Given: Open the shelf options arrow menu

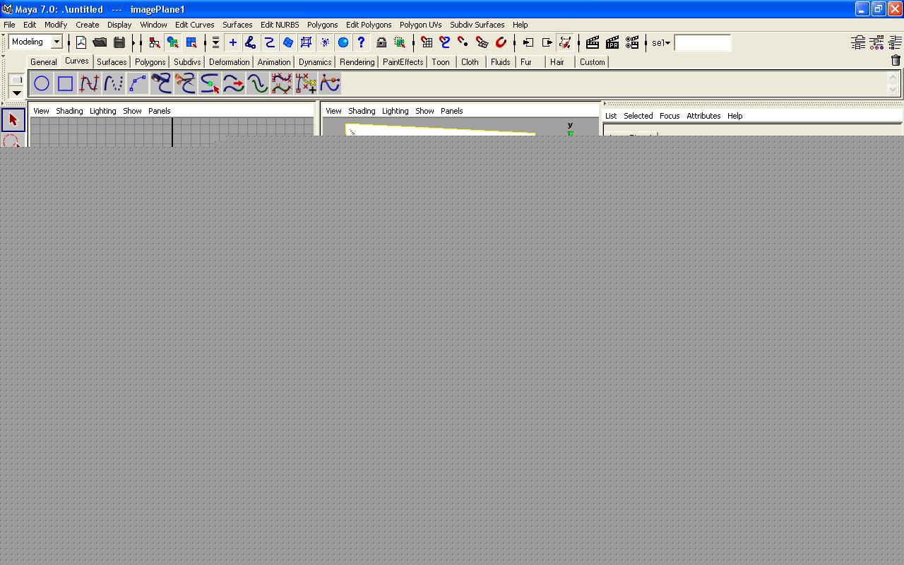Looking at the screenshot, I should tap(17, 93).
